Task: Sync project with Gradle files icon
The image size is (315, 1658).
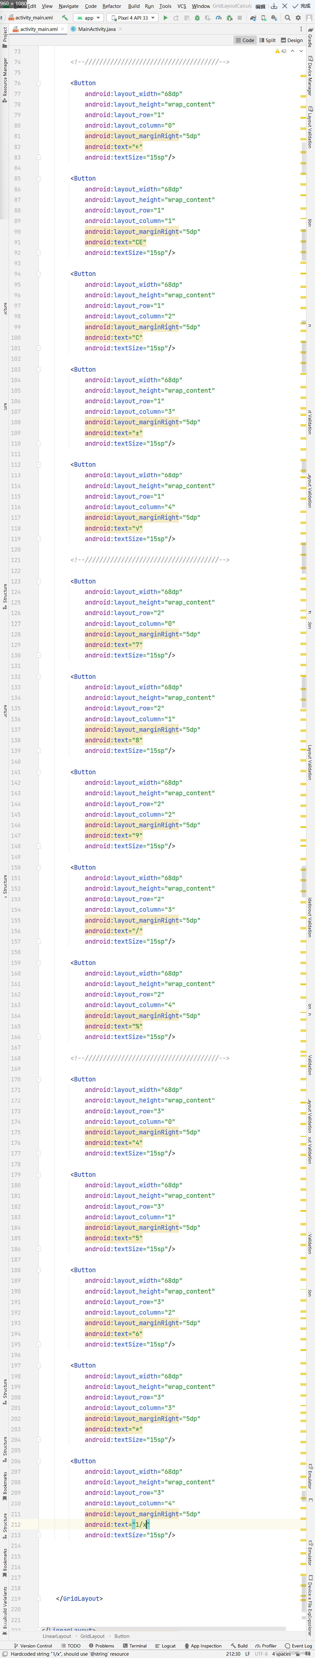Action: coord(253,17)
